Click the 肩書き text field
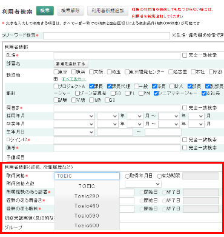224x237 pixels. 117,108
